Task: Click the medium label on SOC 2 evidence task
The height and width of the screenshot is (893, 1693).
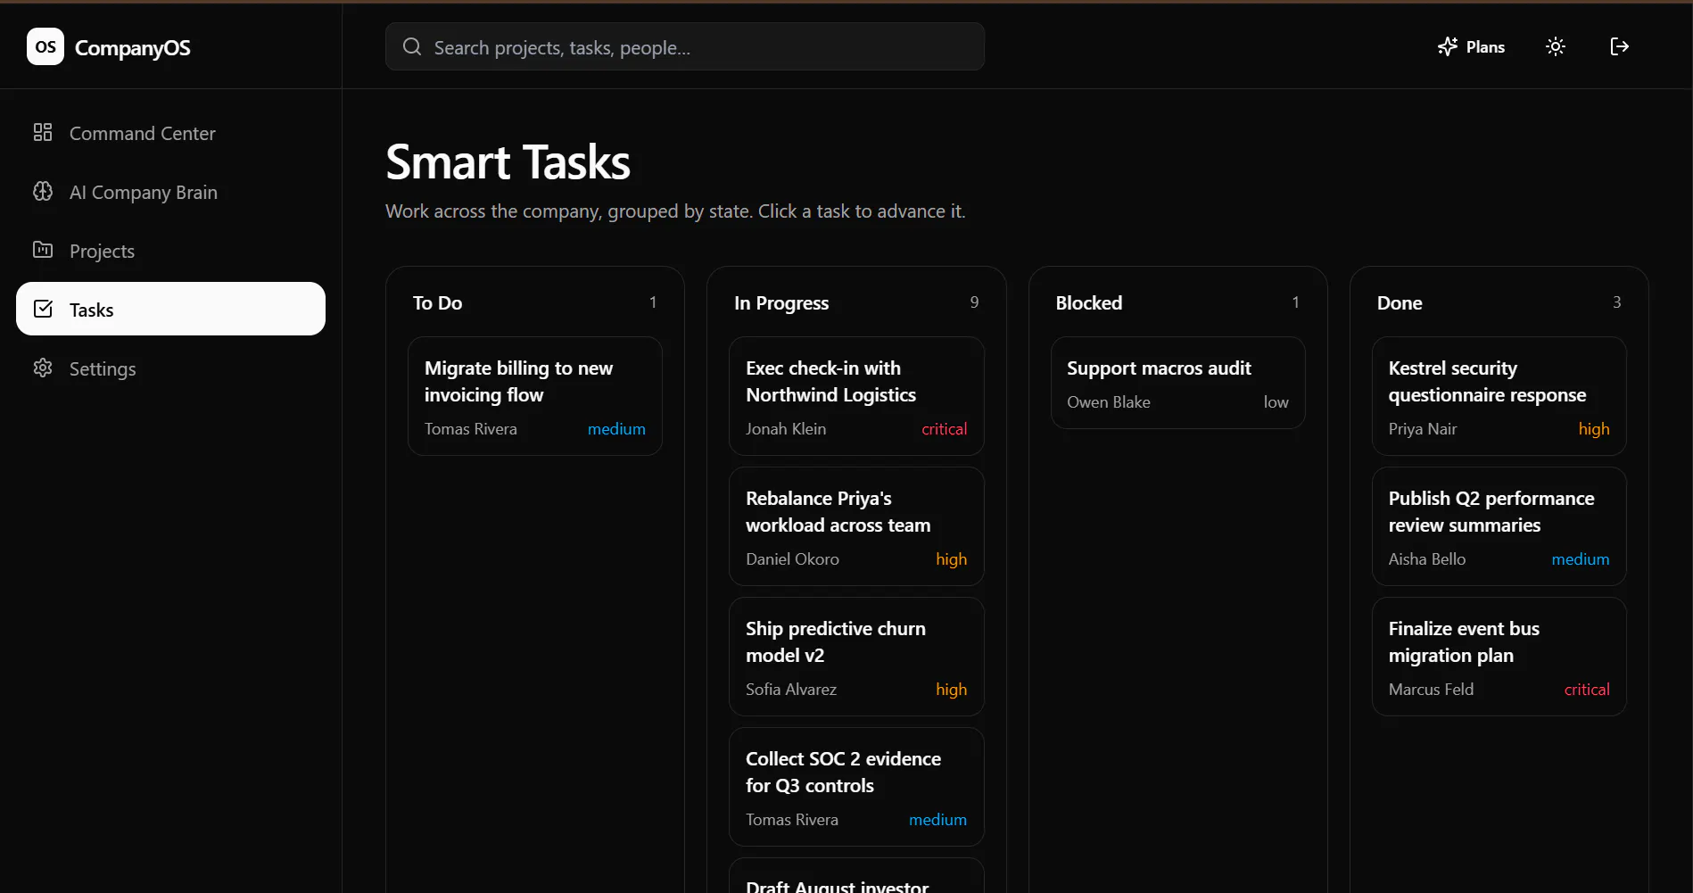Action: [937, 820]
